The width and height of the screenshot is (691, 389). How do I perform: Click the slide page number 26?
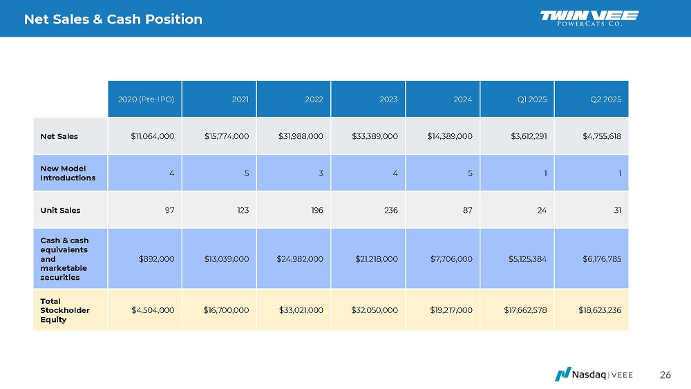click(x=665, y=374)
